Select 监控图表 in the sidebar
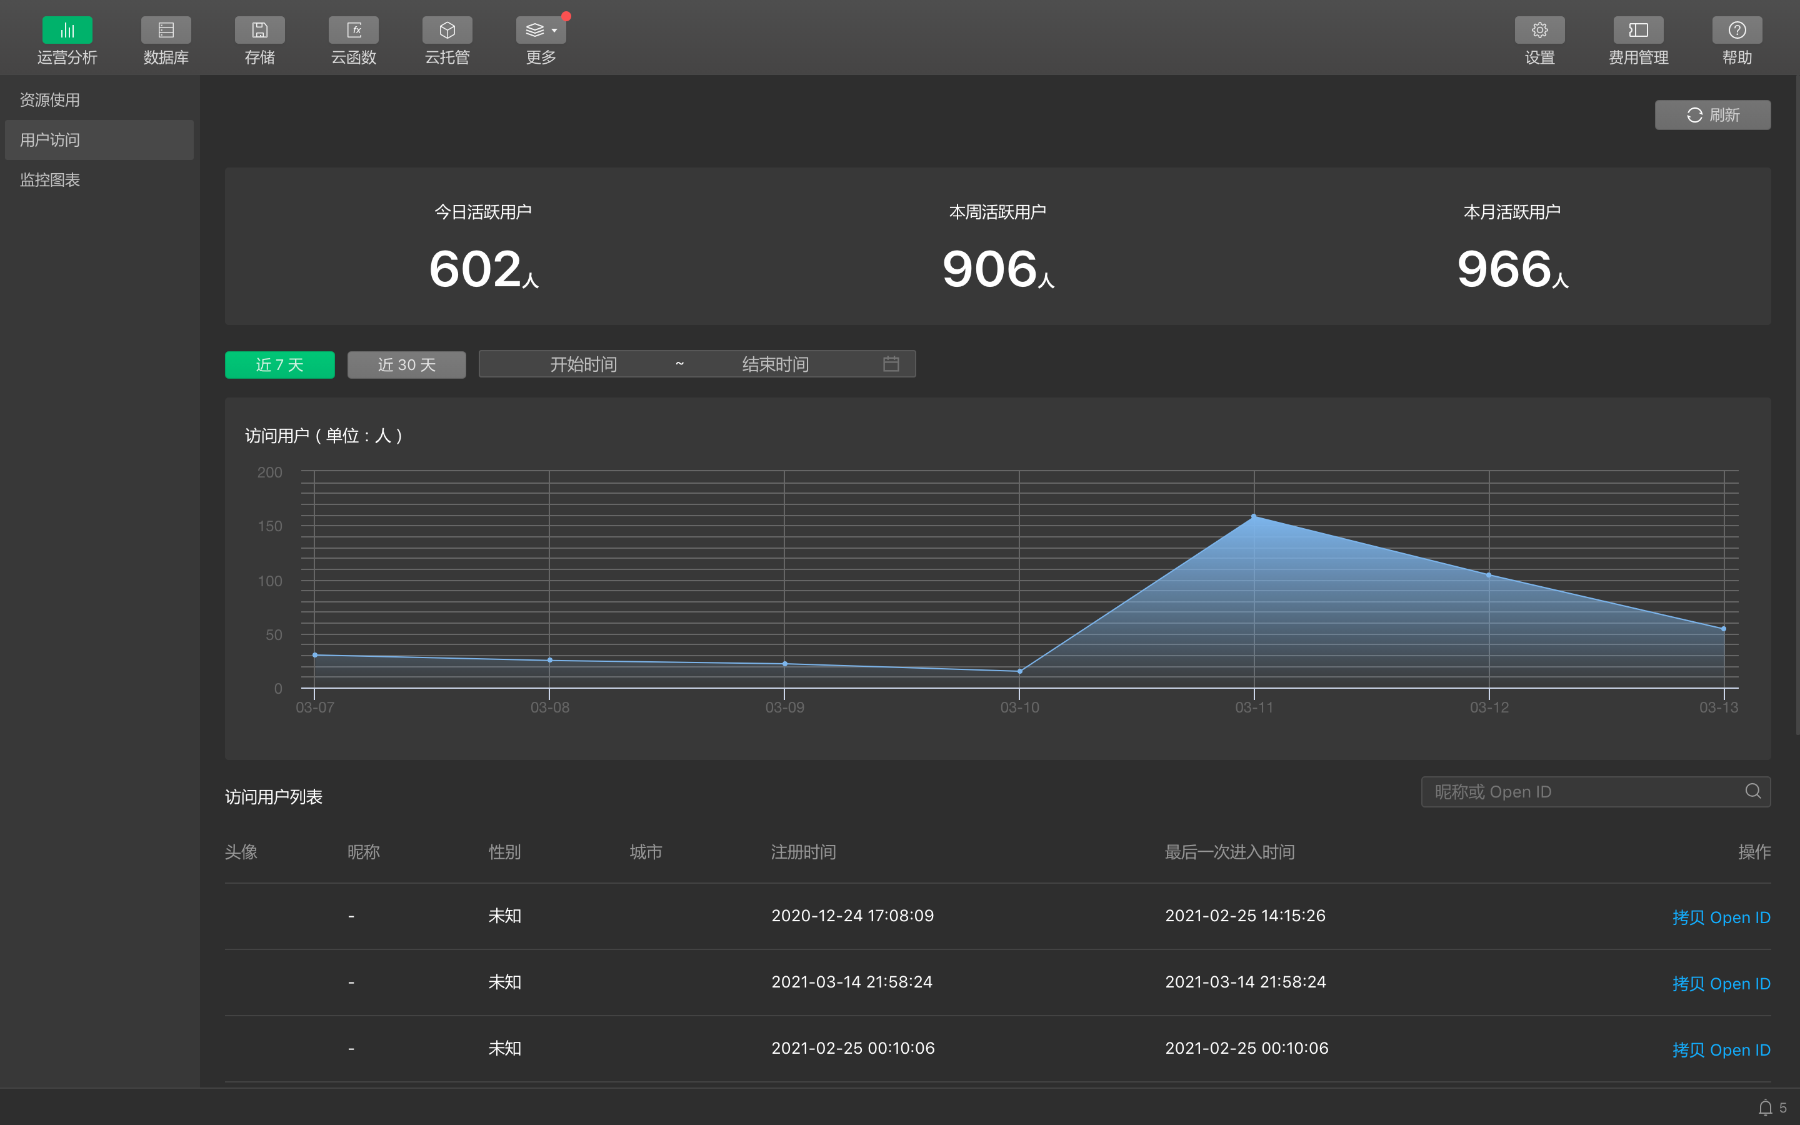This screenshot has height=1125, width=1800. [50, 180]
